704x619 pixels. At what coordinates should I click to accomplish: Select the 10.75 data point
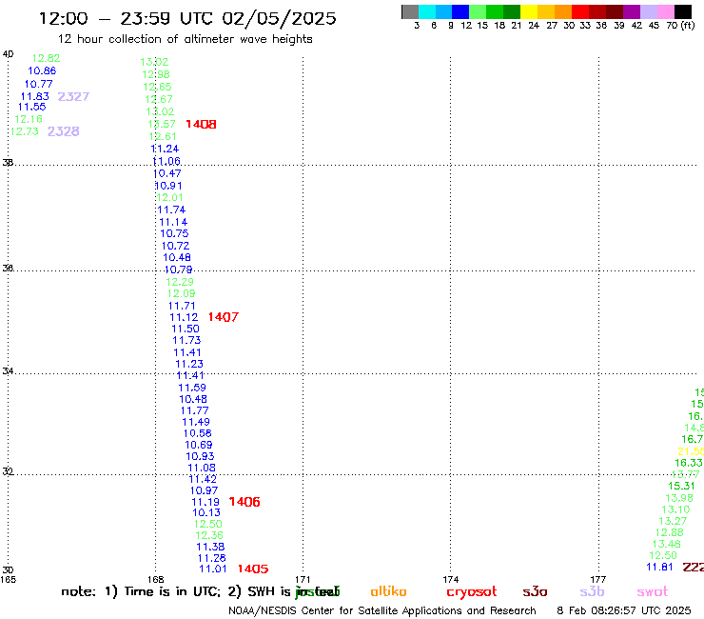tap(174, 233)
